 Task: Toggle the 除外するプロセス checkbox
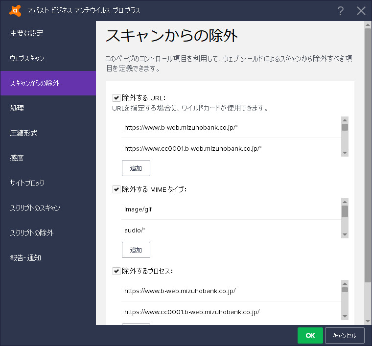click(116, 271)
